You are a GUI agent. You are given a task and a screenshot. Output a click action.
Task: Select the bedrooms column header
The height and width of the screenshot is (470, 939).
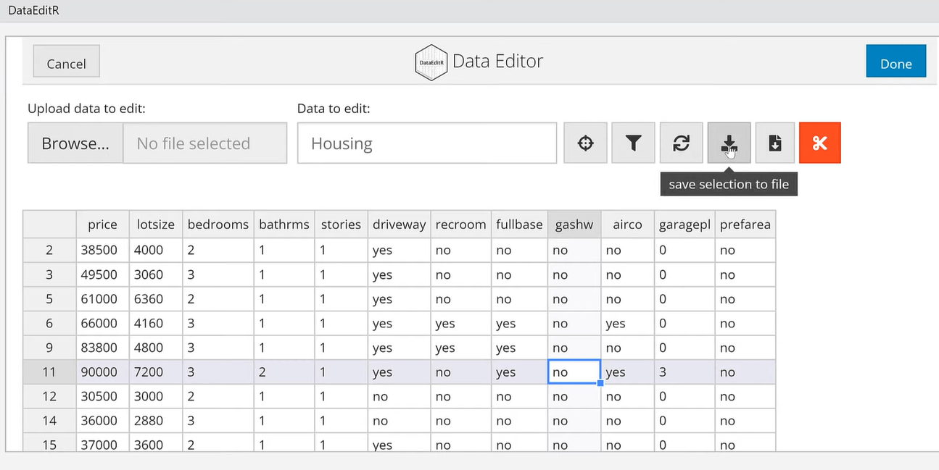(x=218, y=224)
